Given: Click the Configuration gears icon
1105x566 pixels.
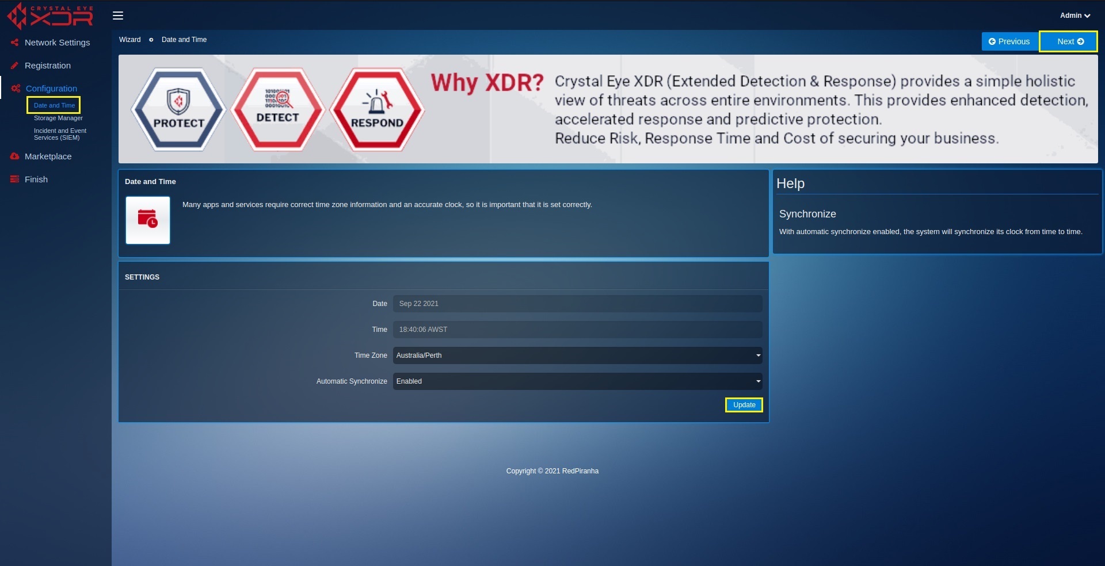Looking at the screenshot, I should pyautogui.click(x=16, y=89).
